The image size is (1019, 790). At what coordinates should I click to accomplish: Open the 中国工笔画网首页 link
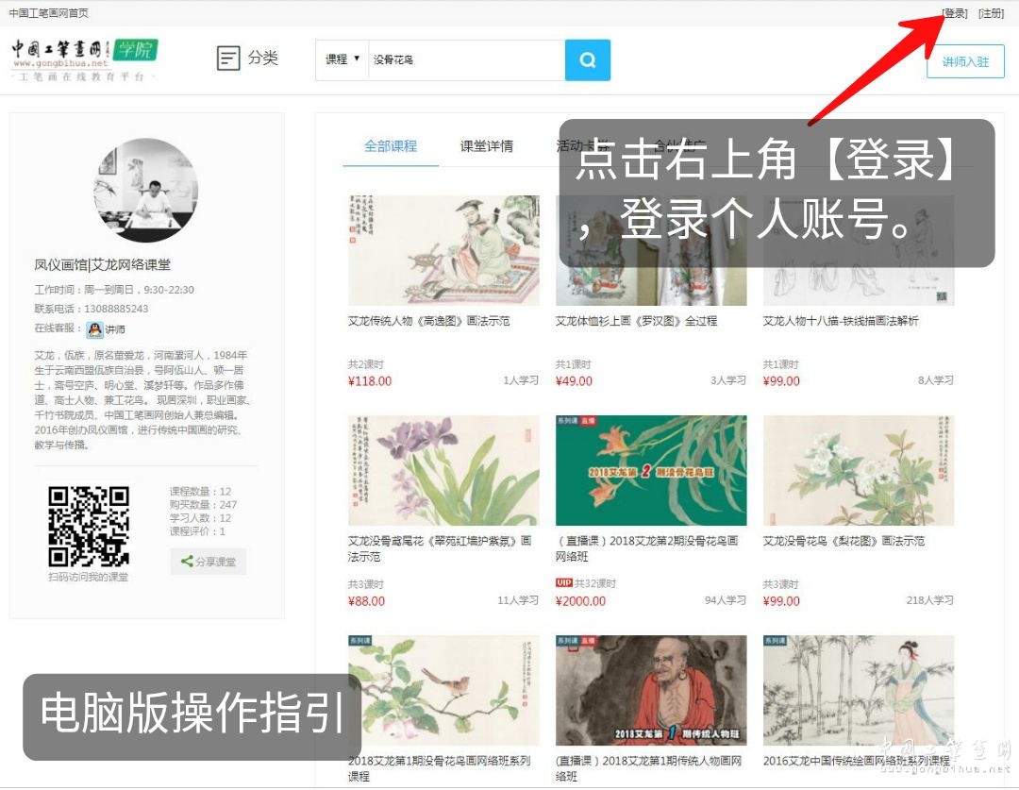click(x=49, y=13)
